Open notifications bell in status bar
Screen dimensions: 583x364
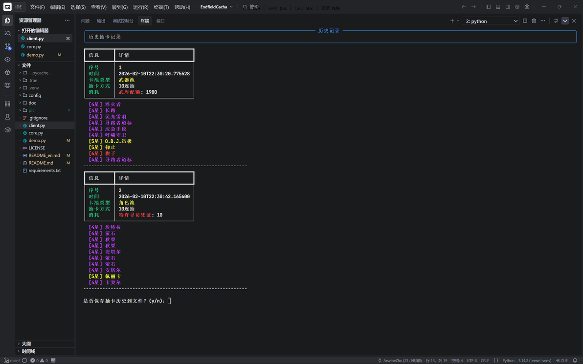click(575, 360)
